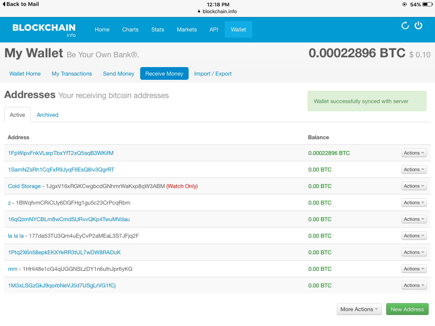Open Send Money tab
The width and height of the screenshot is (435, 326).
coord(119,74)
